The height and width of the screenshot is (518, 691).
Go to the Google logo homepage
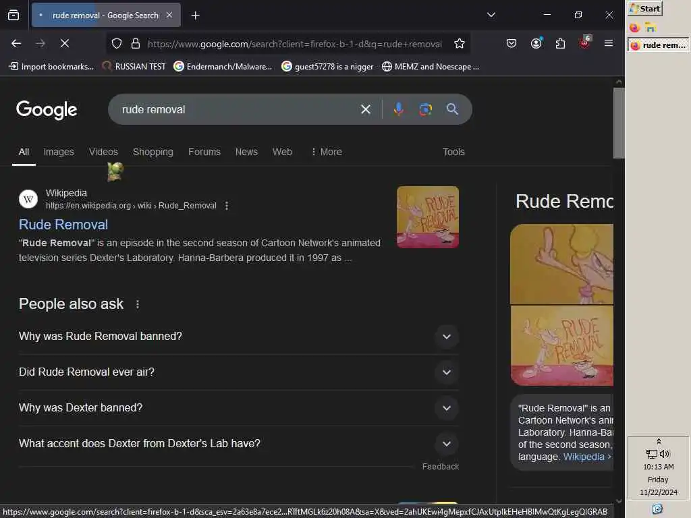pyautogui.click(x=47, y=110)
